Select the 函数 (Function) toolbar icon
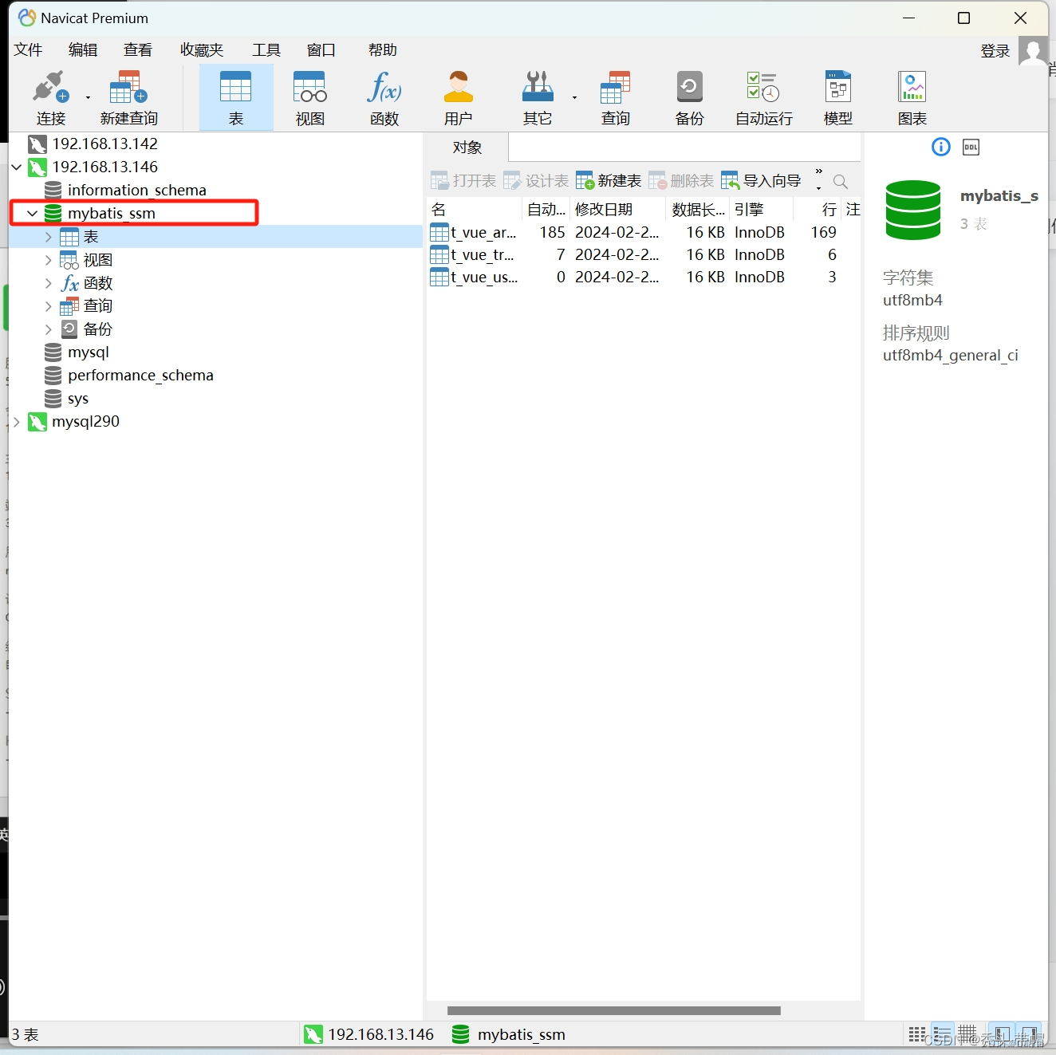The width and height of the screenshot is (1056, 1055). [384, 97]
